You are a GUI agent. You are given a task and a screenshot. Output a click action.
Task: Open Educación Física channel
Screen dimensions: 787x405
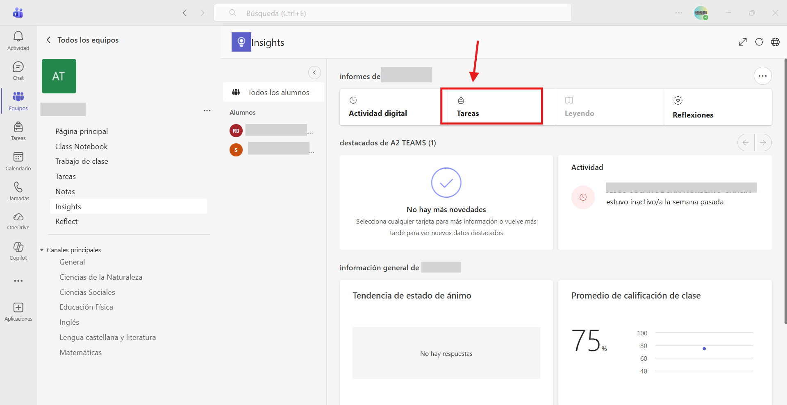pyautogui.click(x=86, y=307)
